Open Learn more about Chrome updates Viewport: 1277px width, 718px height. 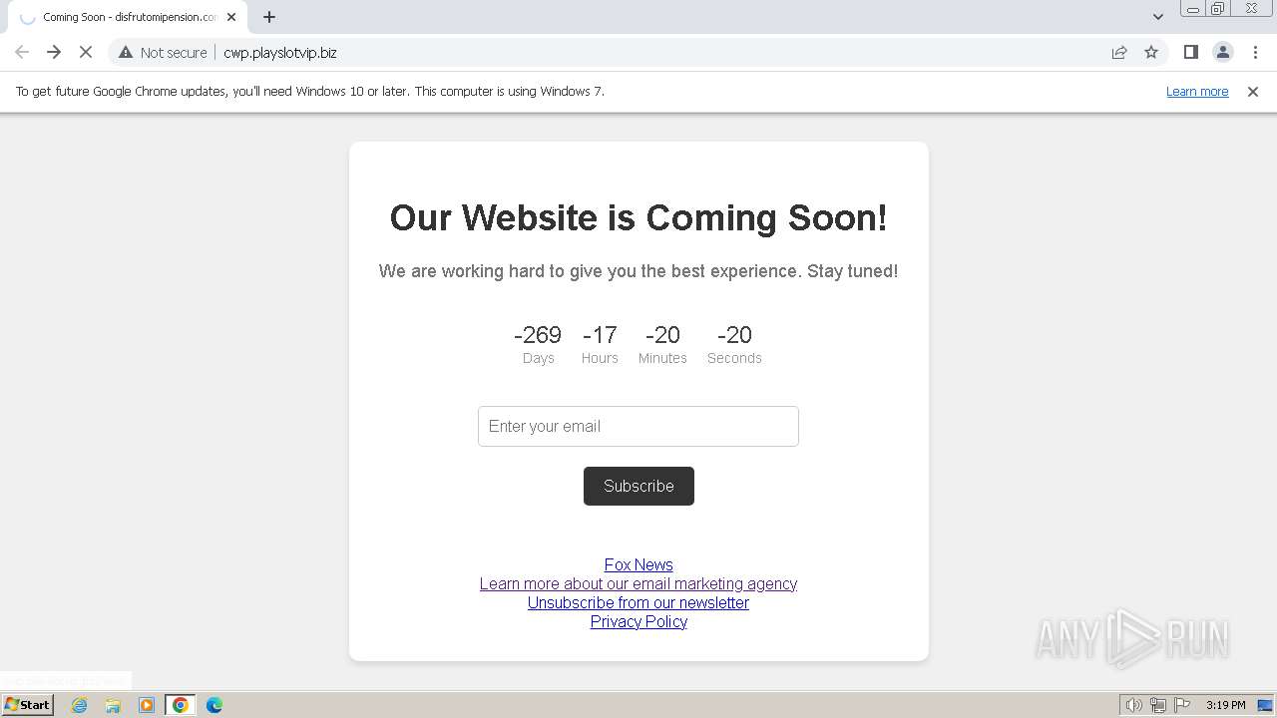1197,91
